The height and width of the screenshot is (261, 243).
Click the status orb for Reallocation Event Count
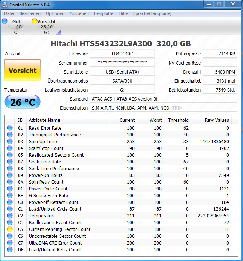10,222
